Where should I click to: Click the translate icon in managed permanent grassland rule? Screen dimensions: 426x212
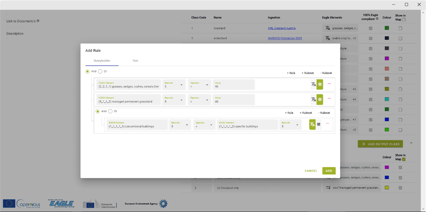click(313, 99)
